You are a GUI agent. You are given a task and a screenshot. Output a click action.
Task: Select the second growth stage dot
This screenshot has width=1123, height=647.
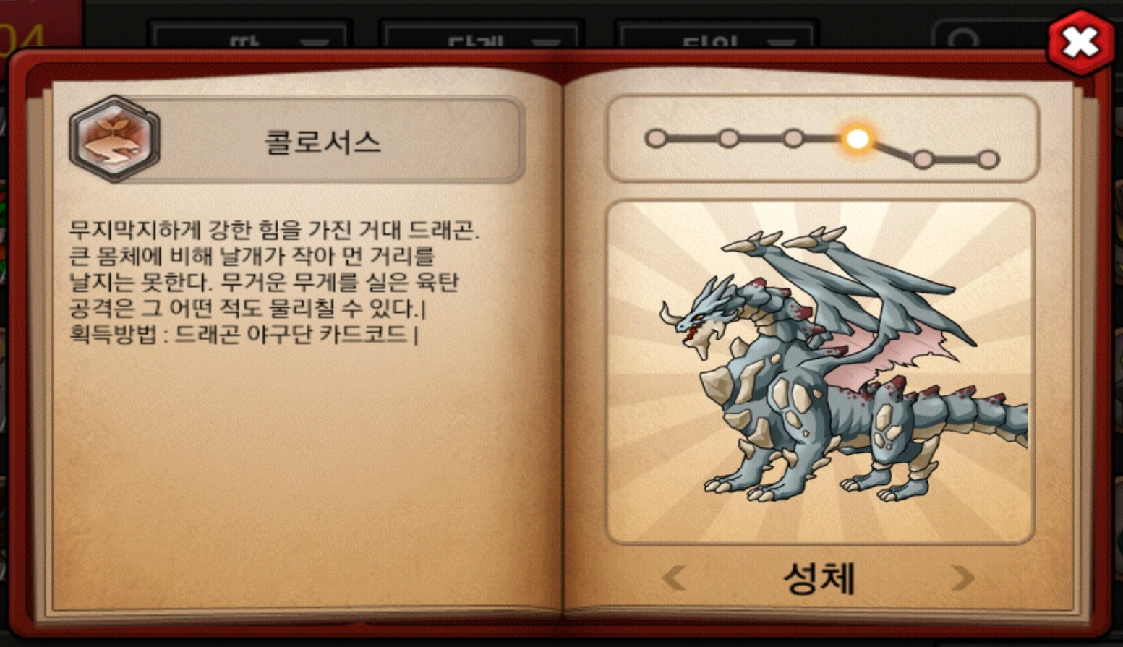[728, 138]
